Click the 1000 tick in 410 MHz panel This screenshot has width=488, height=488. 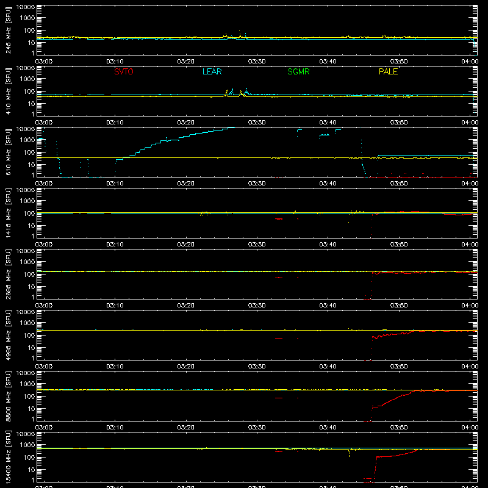pyautogui.click(x=27, y=79)
